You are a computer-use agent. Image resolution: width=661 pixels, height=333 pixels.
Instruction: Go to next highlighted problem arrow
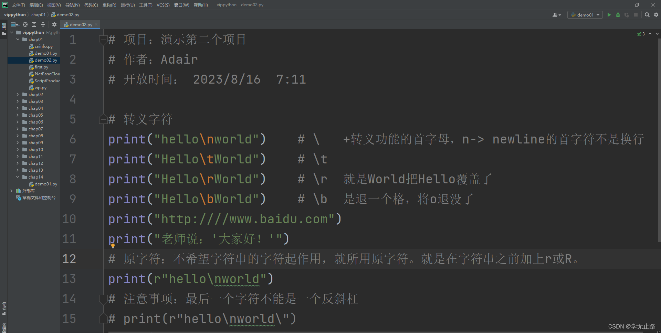(657, 34)
